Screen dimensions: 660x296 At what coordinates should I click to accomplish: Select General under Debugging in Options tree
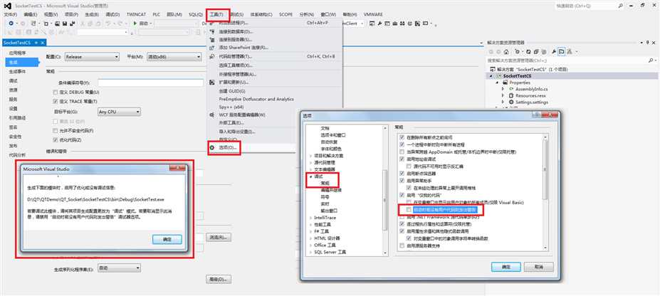tap(325, 184)
